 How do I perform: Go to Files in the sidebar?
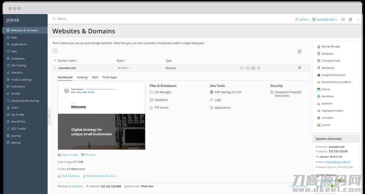tap(25, 51)
